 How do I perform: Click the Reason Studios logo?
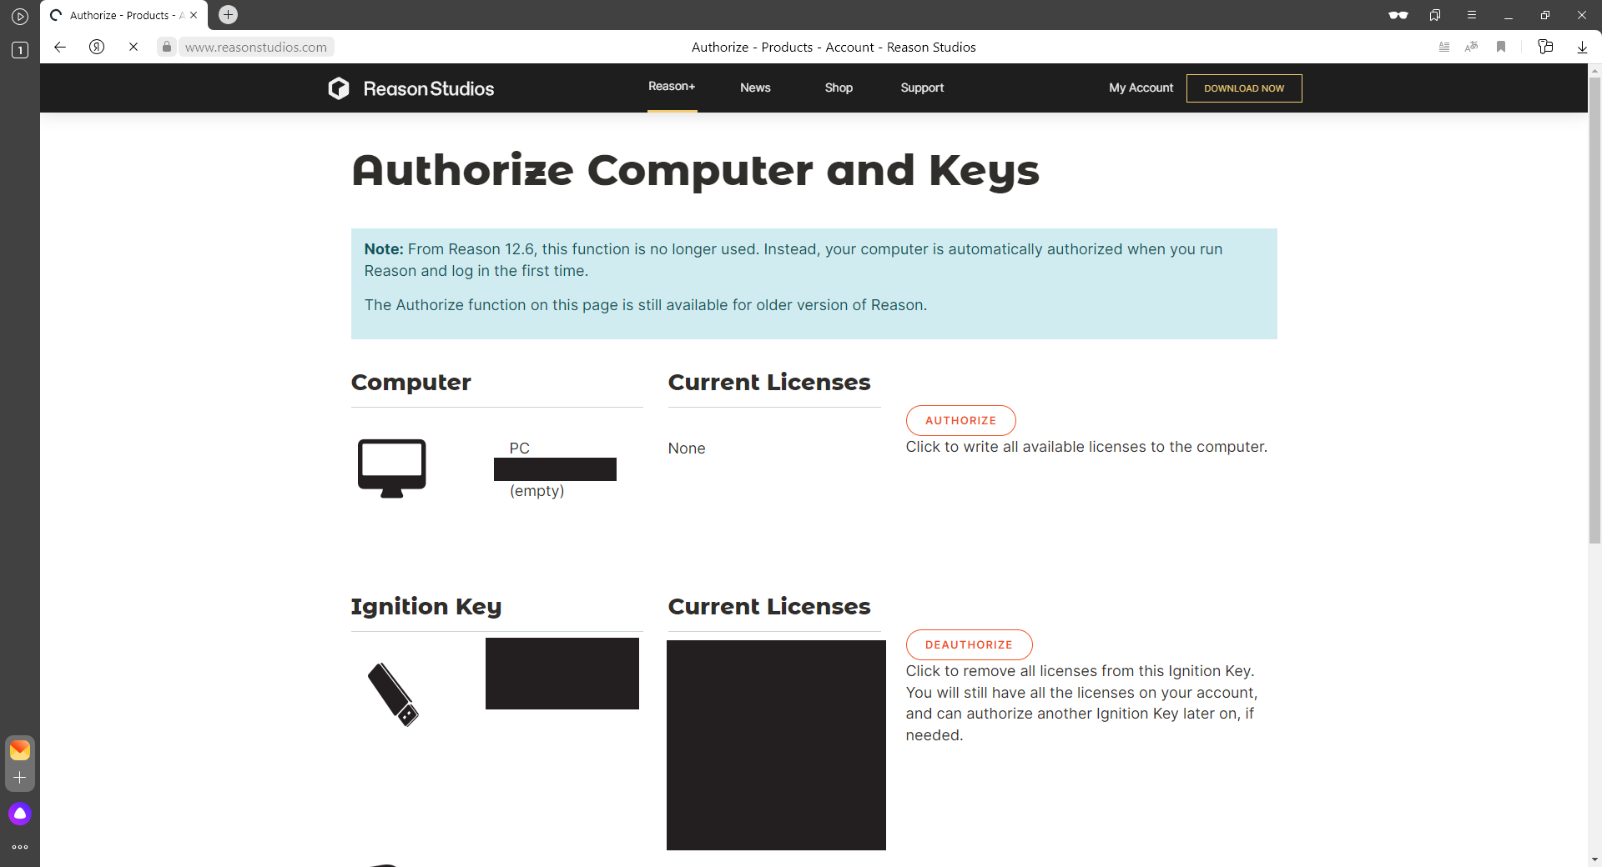click(411, 88)
